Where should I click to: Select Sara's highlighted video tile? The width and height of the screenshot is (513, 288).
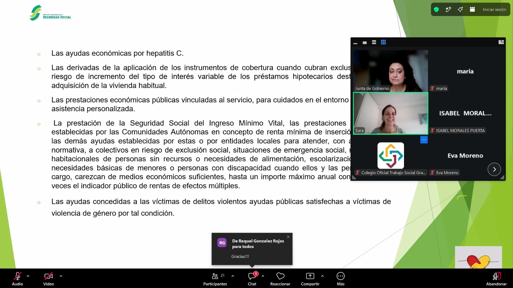tap(391, 113)
